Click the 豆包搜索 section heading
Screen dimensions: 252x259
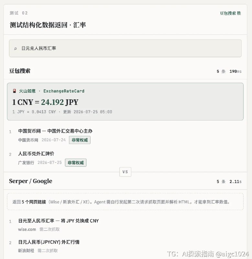click(x=20, y=71)
